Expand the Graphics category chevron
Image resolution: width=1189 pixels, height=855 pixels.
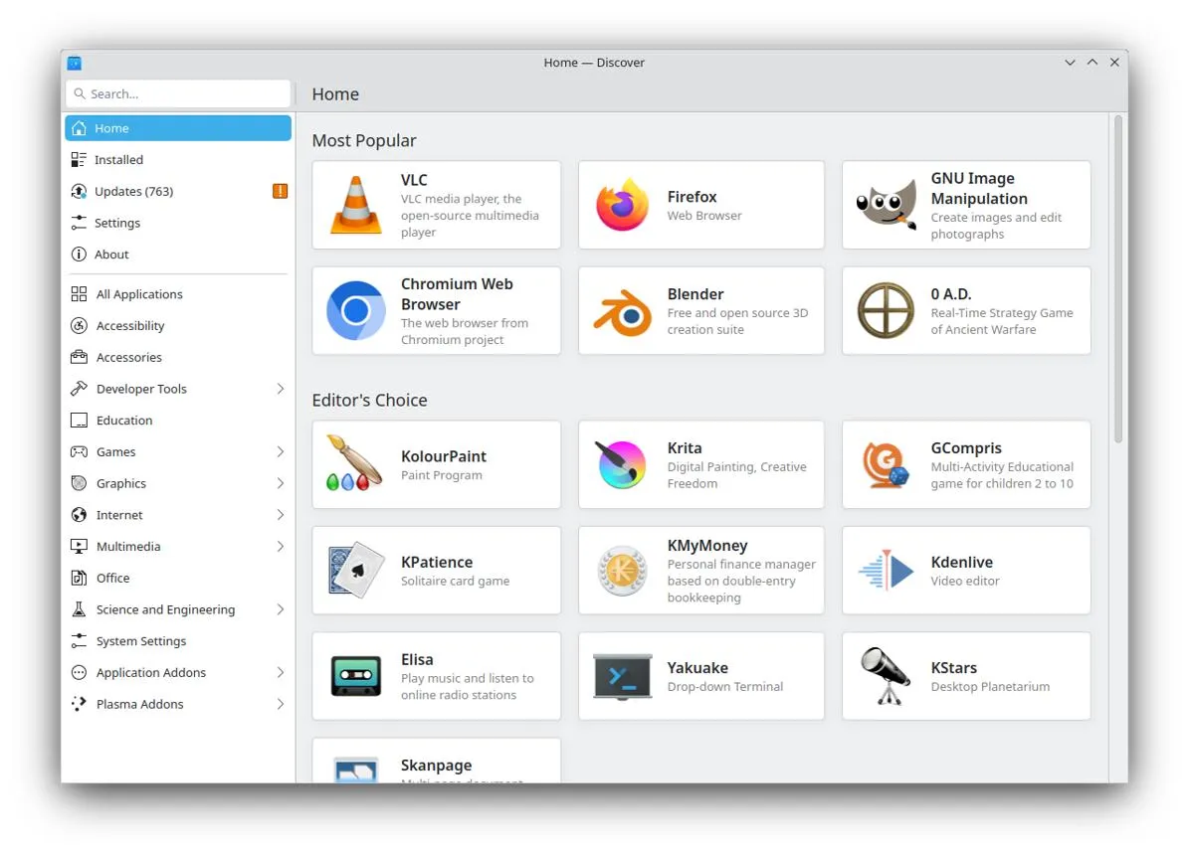point(281,483)
